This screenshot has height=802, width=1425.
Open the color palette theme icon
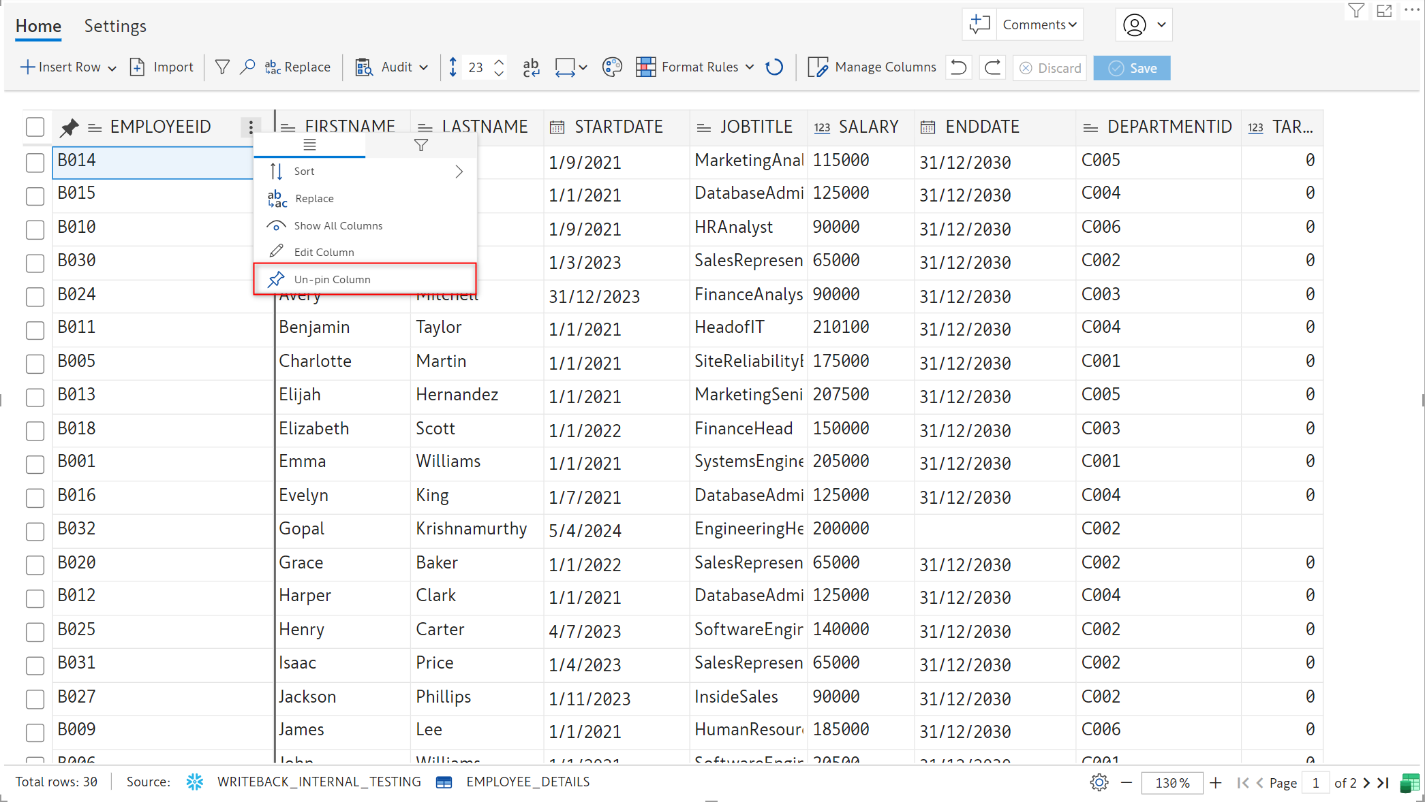point(612,67)
